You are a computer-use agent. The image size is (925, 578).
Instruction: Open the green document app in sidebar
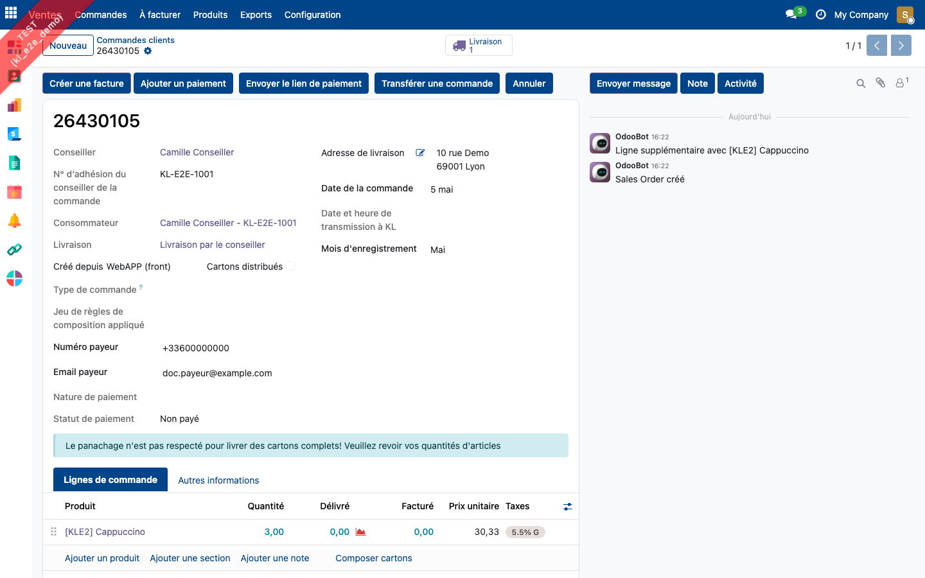[14, 163]
